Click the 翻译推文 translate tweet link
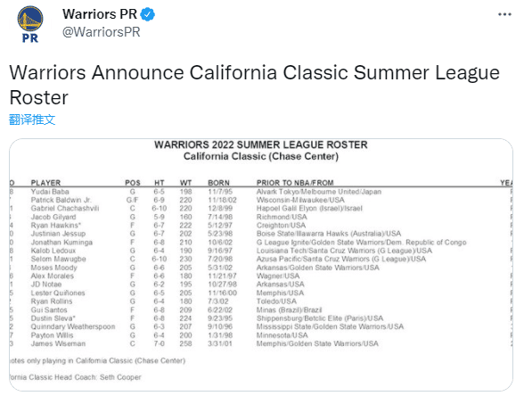This screenshot has width=524, height=396. [x=32, y=120]
